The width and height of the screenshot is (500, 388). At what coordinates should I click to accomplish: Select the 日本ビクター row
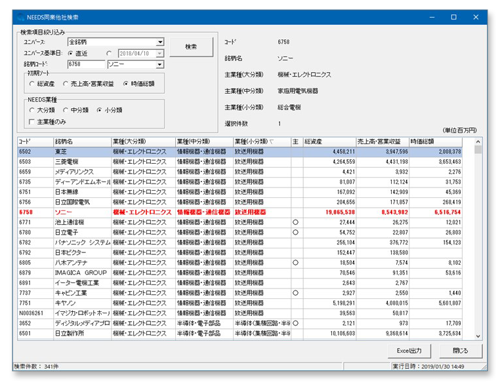[x=240, y=252]
